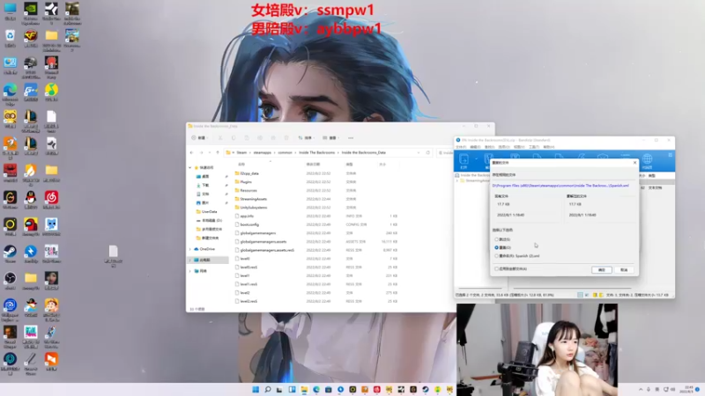Expand the Quick Access tree node
Screen dimensions: 705x396
pos(190,167)
